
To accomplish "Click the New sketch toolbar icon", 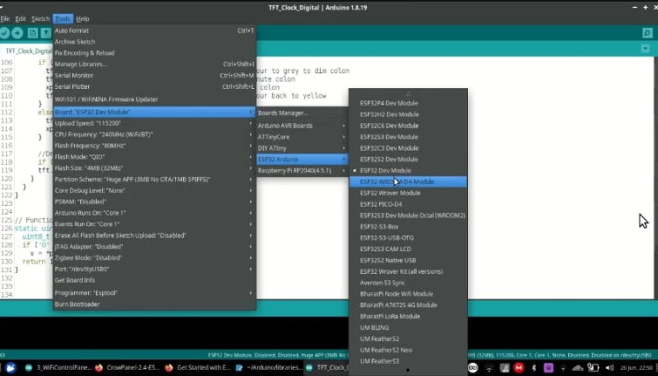I will coord(33,33).
